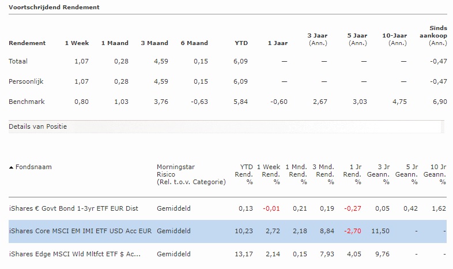This screenshot has width=453, height=269.
Task: Click the Persoonlijk row label
Action: pyautogui.click(x=26, y=81)
